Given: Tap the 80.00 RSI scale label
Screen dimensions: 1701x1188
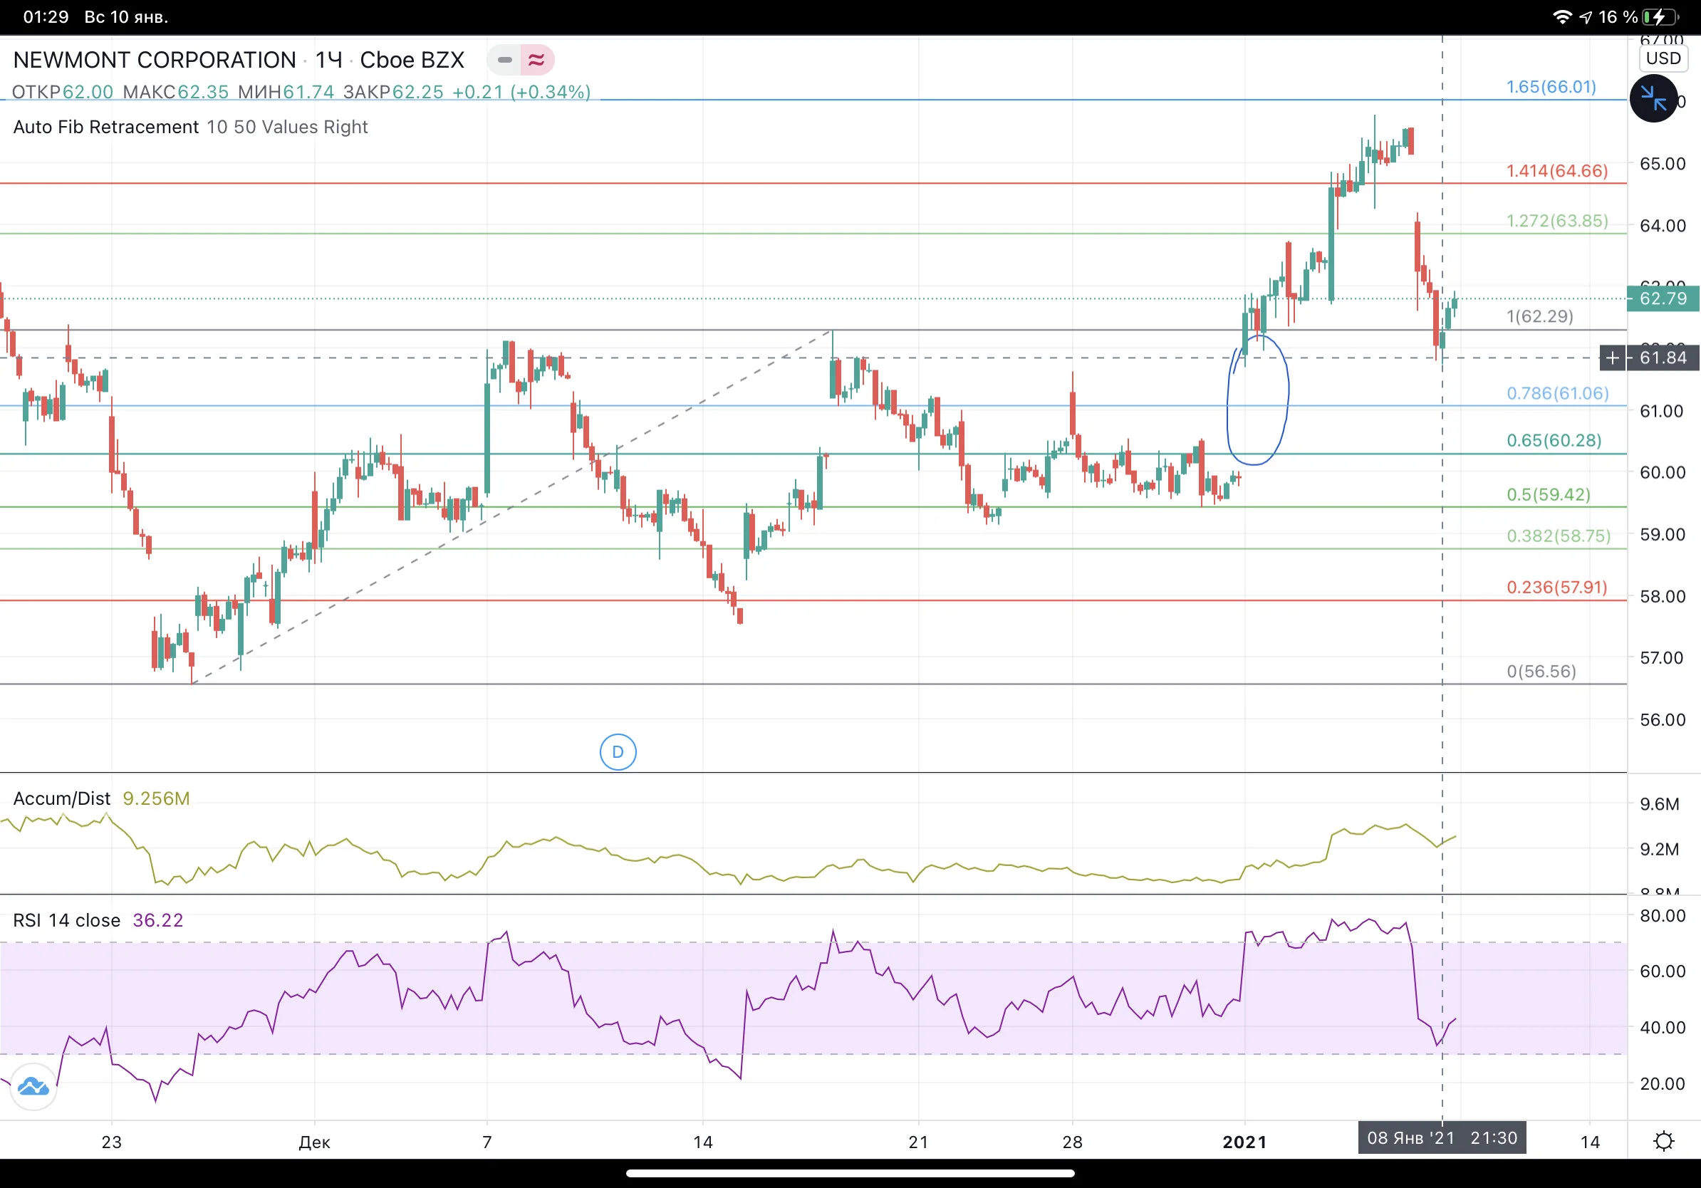Looking at the screenshot, I should click(1662, 915).
